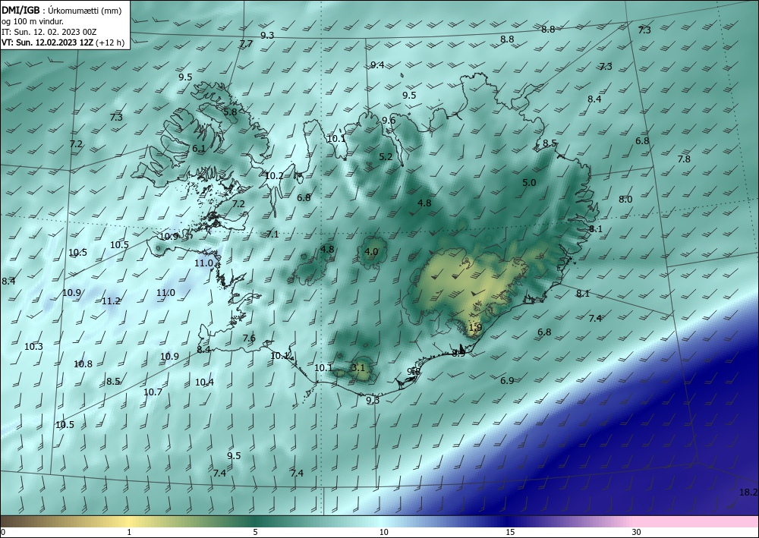The width and height of the screenshot is (759, 538).
Task: Click the 7.1 value on the map
Action: (x=272, y=234)
